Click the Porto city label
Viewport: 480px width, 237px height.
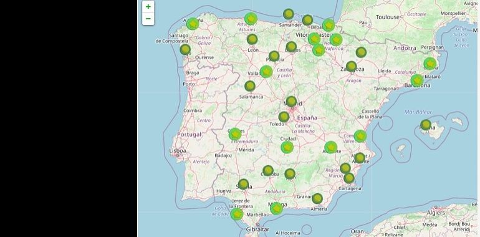tap(188, 84)
